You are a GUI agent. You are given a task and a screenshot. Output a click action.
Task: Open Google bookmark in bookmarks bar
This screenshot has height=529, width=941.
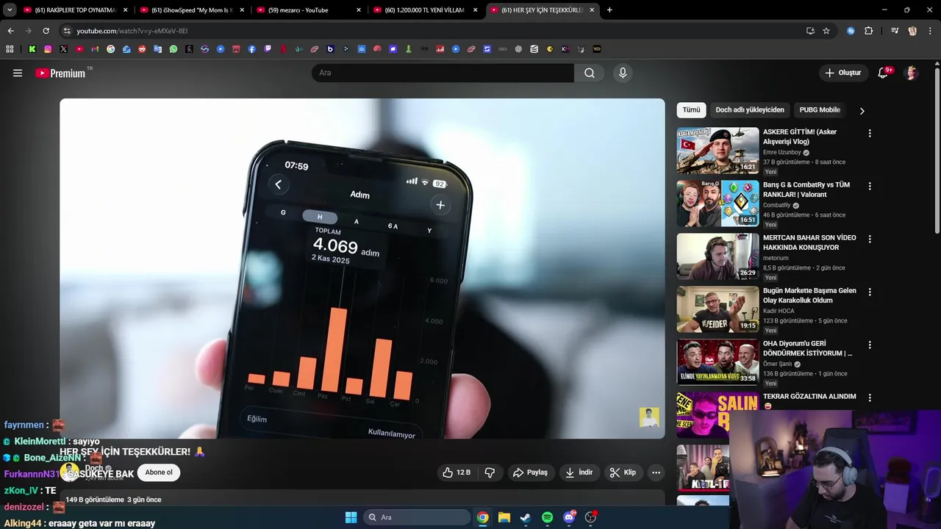[x=111, y=49]
